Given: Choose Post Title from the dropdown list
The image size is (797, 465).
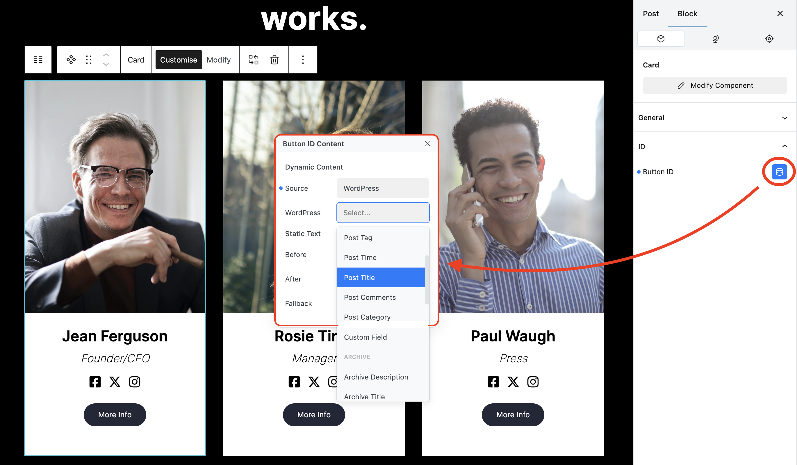Looking at the screenshot, I should (381, 277).
